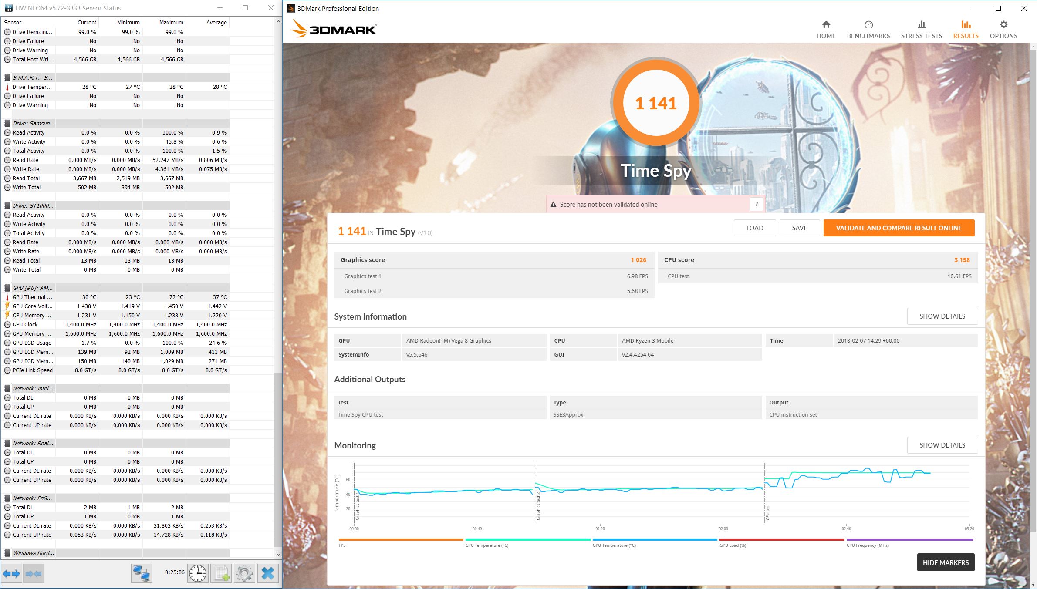Show details for the Monitoring section

click(x=942, y=445)
